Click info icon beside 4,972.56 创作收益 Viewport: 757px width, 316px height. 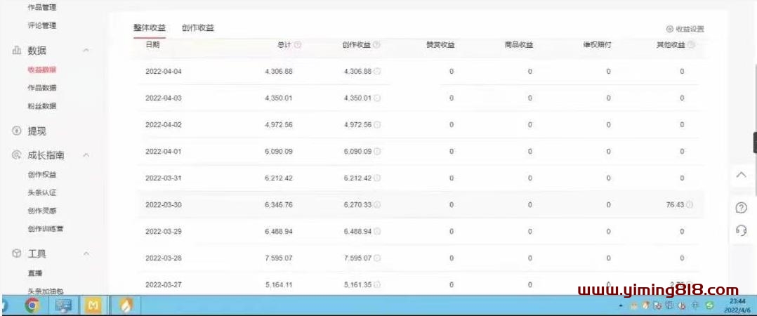coord(377,124)
